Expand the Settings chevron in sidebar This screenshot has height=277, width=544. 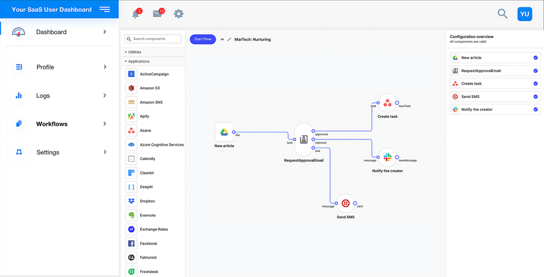click(x=105, y=152)
